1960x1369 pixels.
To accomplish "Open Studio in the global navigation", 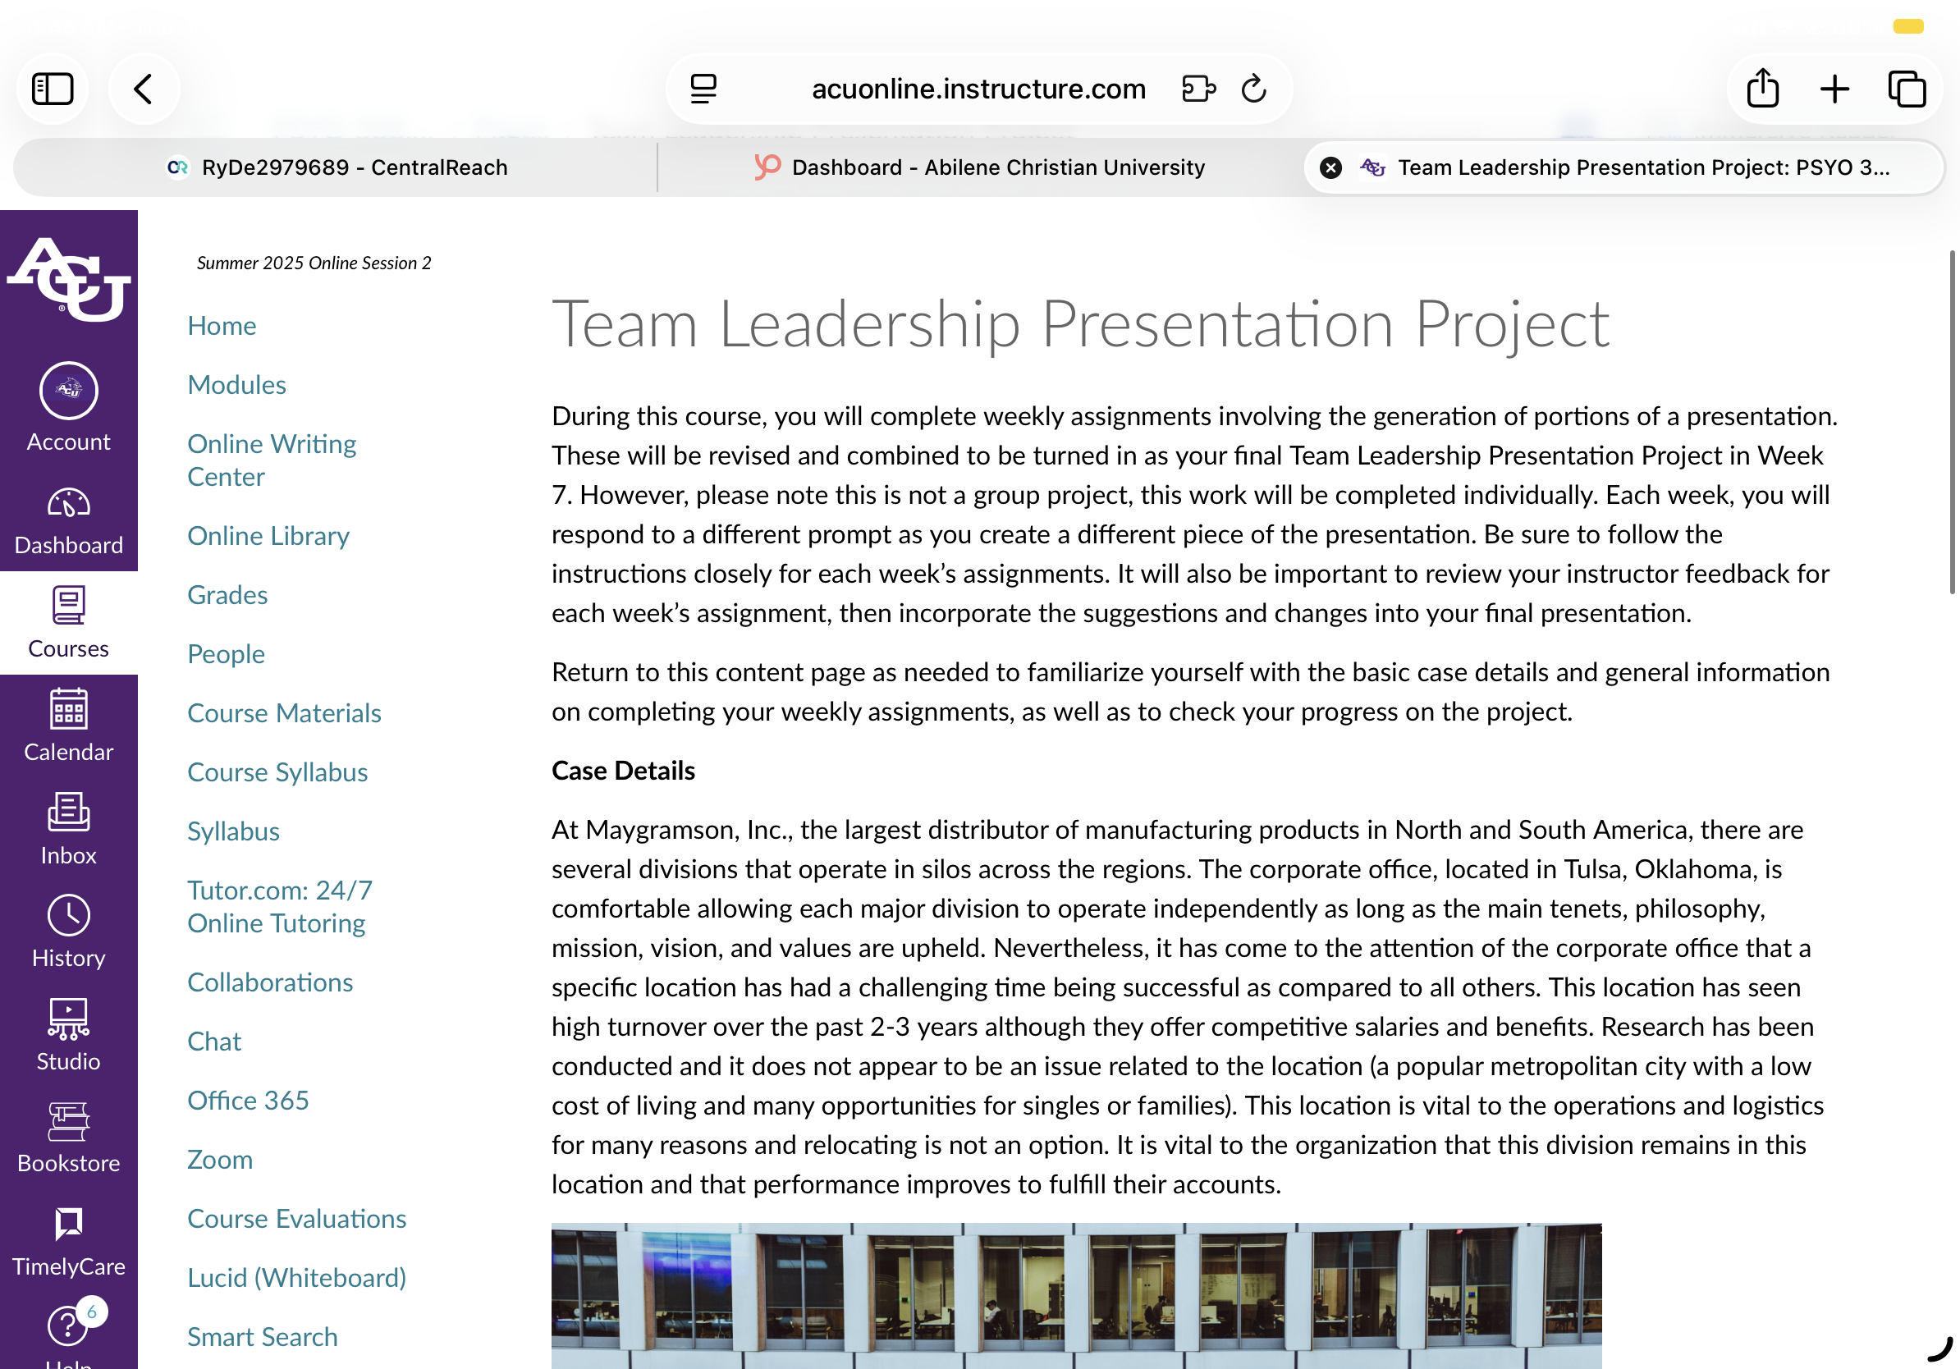I will (x=68, y=1034).
